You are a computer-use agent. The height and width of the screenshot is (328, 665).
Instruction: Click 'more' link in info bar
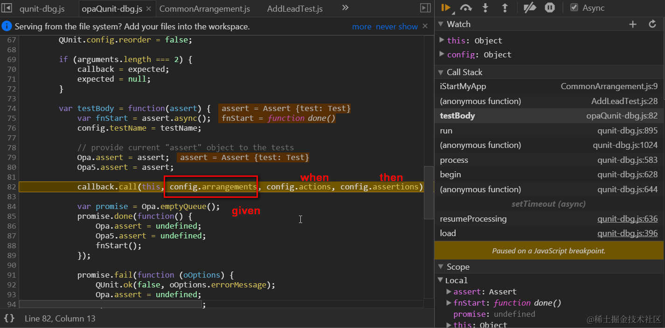[362, 27]
